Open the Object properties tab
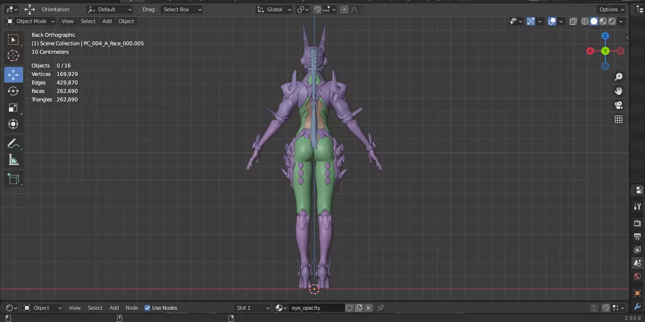The width and height of the screenshot is (645, 322). [637, 293]
